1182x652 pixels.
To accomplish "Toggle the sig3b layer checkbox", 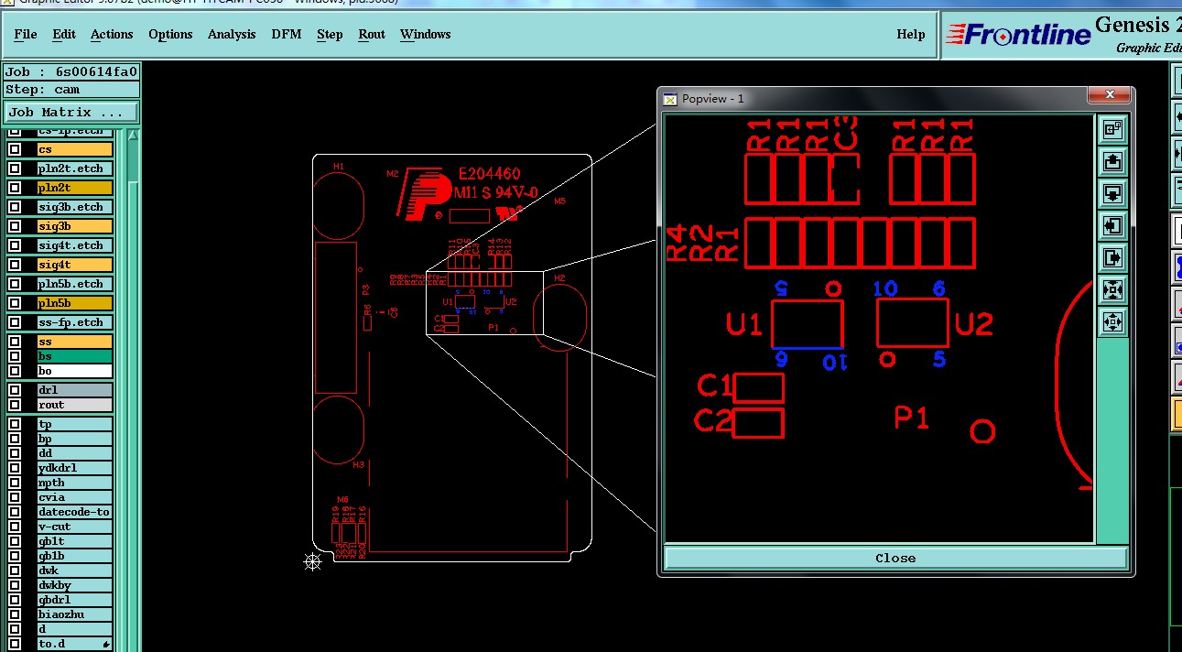I will (15, 226).
